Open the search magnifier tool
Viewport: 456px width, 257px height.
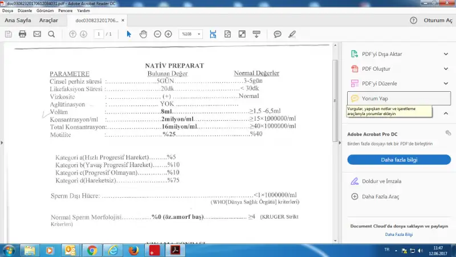pyautogui.click(x=51, y=34)
